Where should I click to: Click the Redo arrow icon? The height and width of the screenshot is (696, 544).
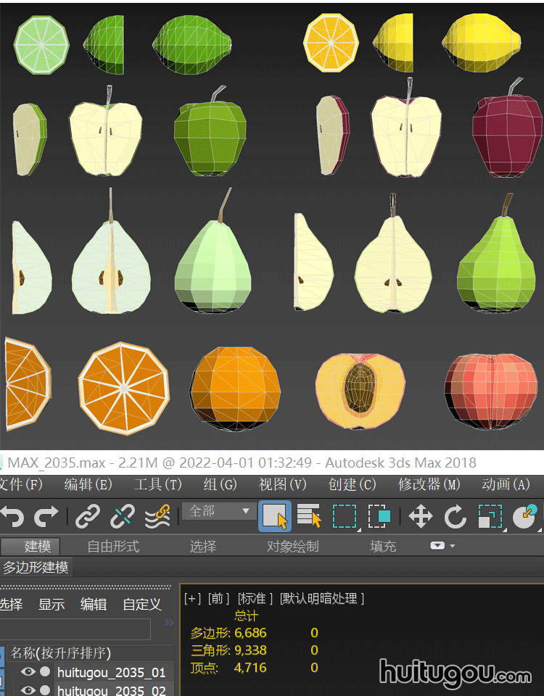pyautogui.click(x=47, y=517)
